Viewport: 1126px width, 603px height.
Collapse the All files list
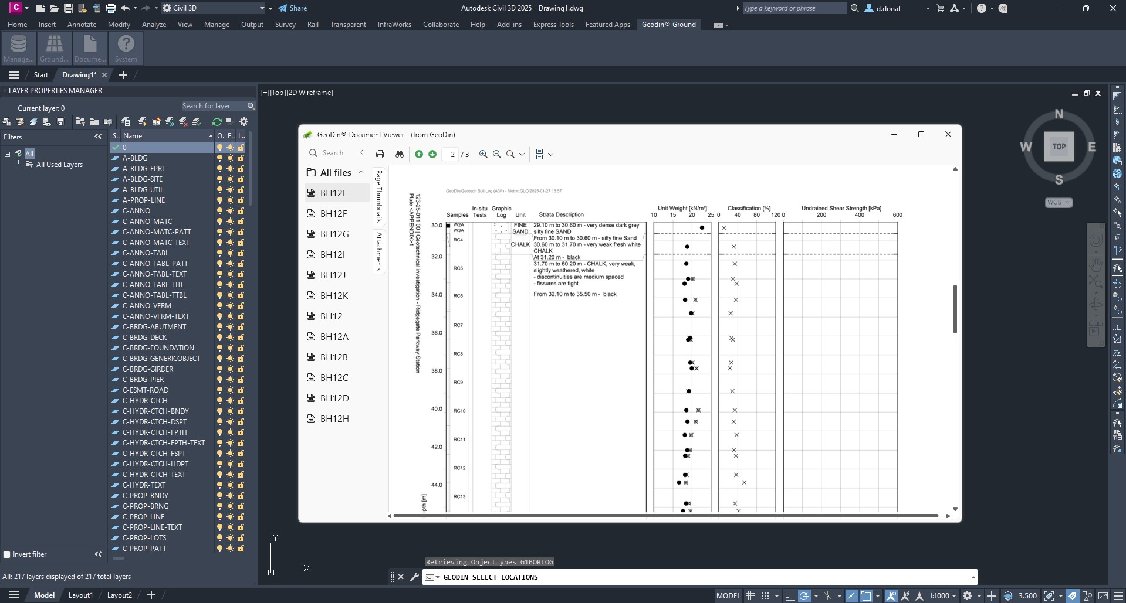pyautogui.click(x=361, y=172)
